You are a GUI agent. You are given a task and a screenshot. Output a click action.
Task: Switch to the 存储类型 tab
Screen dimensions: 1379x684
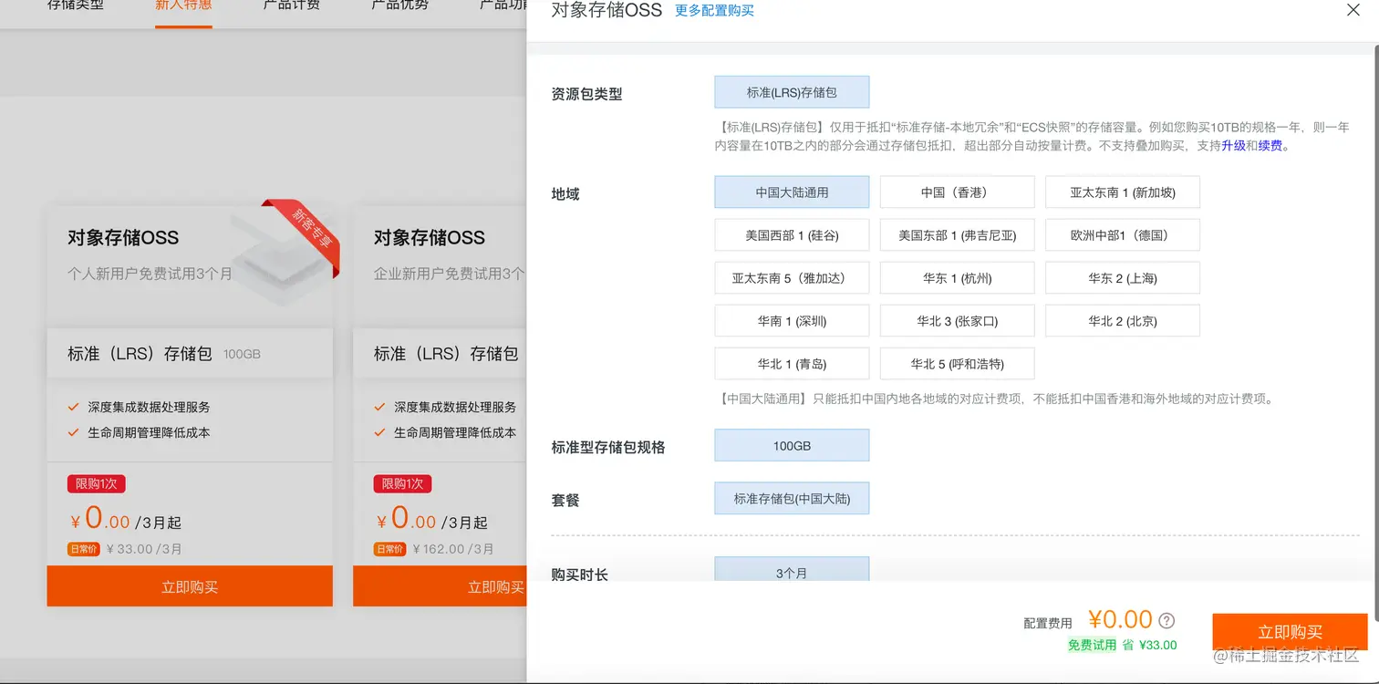pyautogui.click(x=76, y=5)
